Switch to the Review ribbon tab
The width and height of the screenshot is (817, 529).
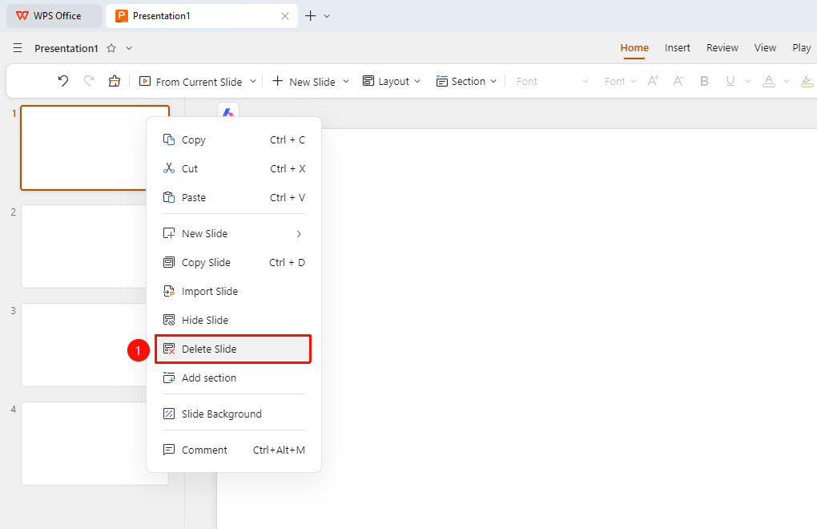pos(722,48)
